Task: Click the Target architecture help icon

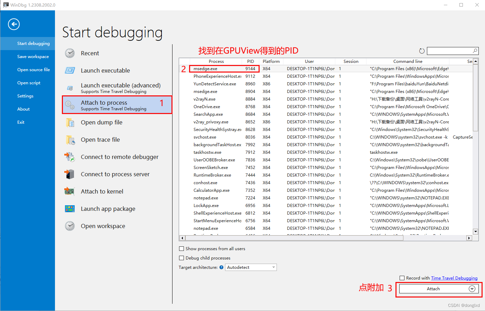Action: (x=221, y=267)
